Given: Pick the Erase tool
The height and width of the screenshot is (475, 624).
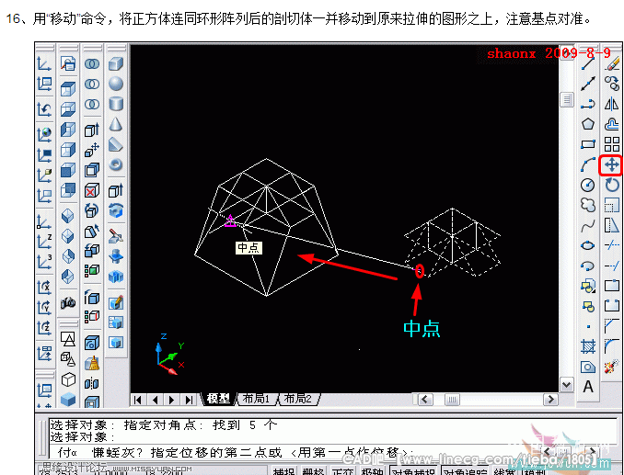Looking at the screenshot, I should (x=612, y=64).
